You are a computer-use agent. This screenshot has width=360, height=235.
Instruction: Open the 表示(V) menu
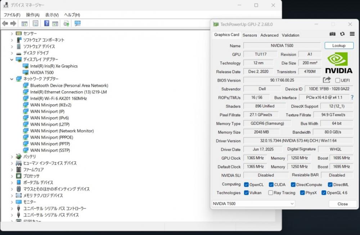pos(51,15)
